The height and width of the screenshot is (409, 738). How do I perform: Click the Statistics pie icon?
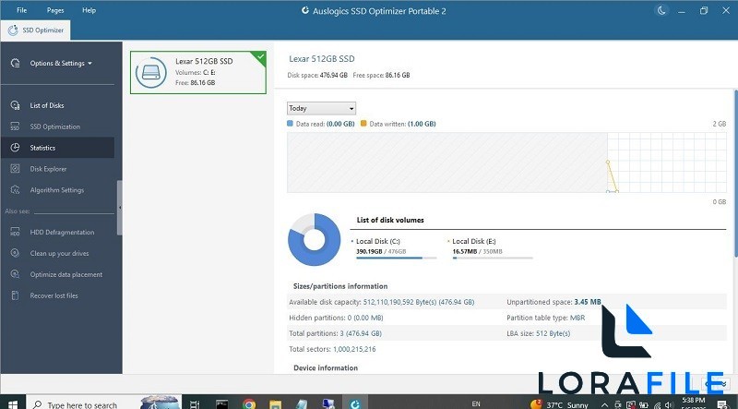pos(15,148)
